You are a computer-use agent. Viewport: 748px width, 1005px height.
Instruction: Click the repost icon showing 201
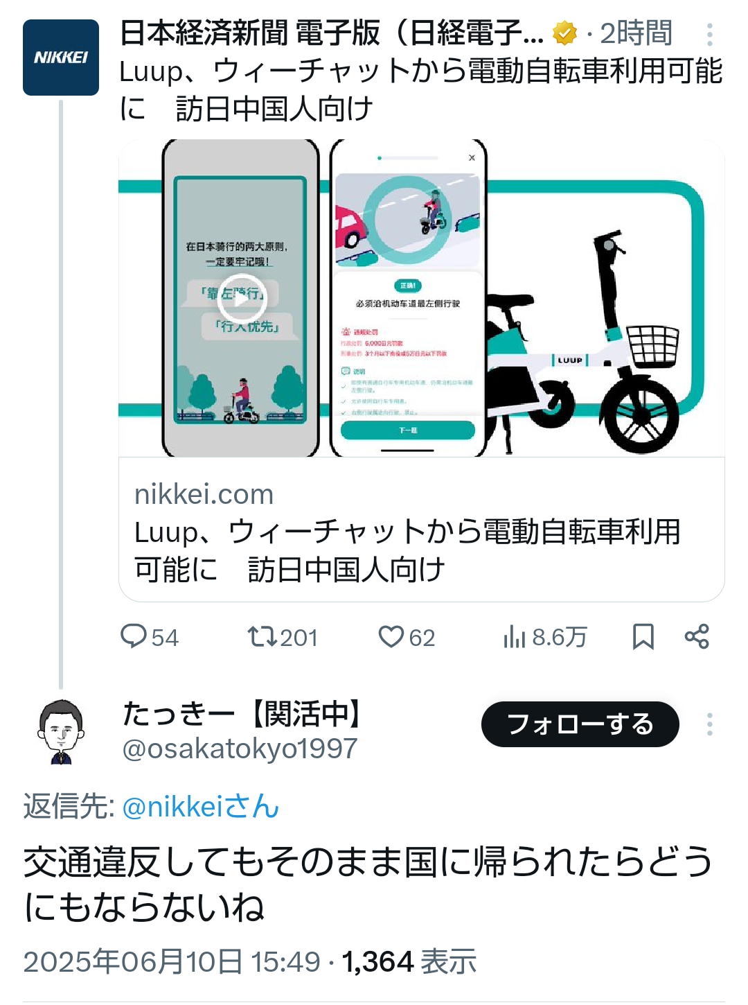(262, 636)
